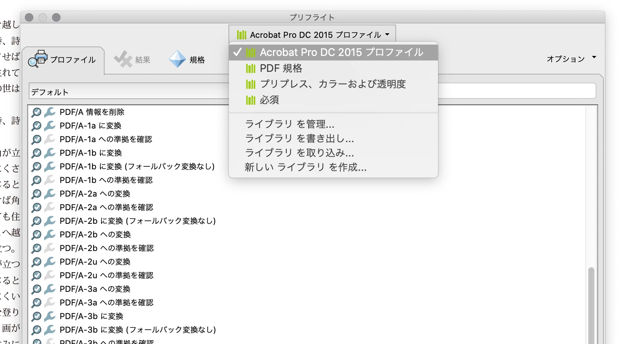Click magnifier icon for PDF/A-1b への準拠を確認

click(x=36, y=180)
